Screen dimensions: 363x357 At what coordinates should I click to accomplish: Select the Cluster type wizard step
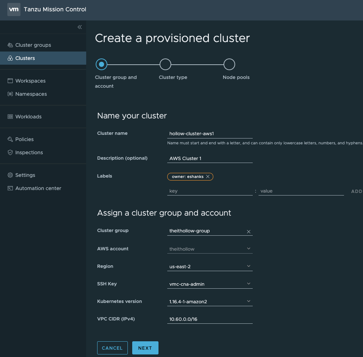pos(165,65)
